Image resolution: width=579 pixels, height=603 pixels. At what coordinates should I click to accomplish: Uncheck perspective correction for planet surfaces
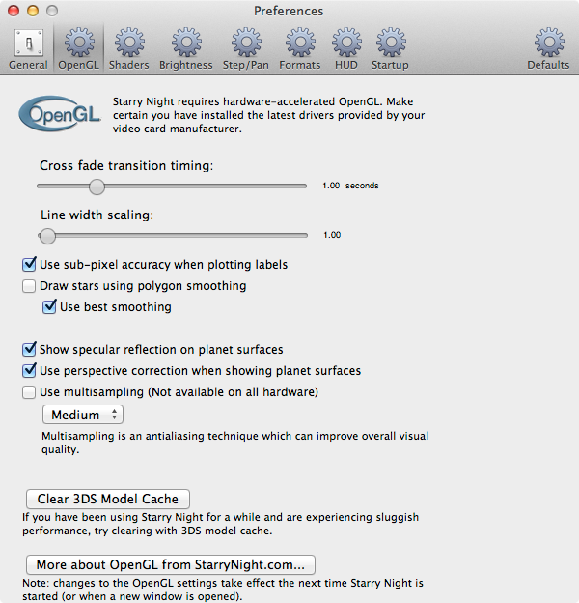(29, 371)
